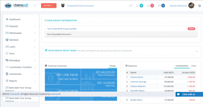Image resolution: width=203 pixels, height=107 pixels.
Task: Click the Investments building icon
Action: click(7, 74)
